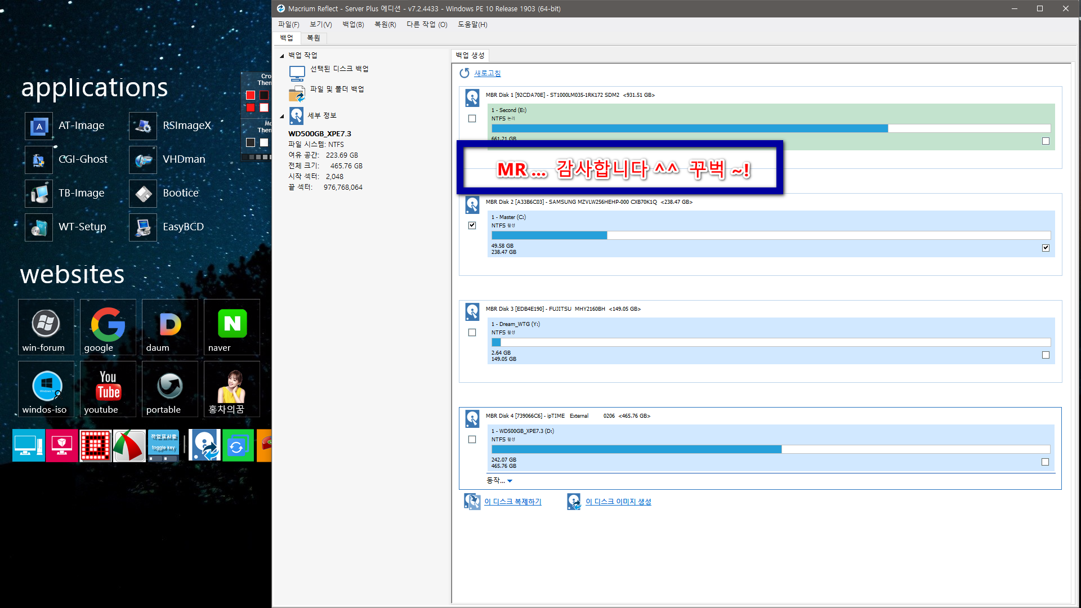Click the folder icon for file and folder backup
This screenshot has height=608, width=1081.
[297, 93]
